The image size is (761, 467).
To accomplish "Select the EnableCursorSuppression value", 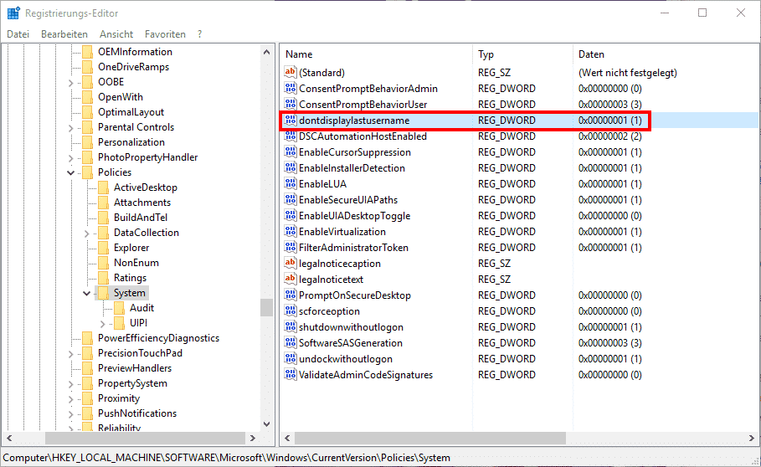I will point(355,152).
